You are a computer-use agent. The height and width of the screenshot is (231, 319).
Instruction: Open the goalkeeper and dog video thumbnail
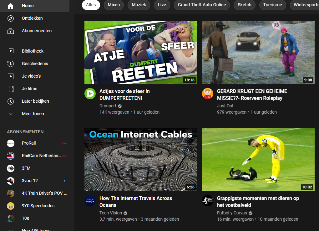coord(258,160)
